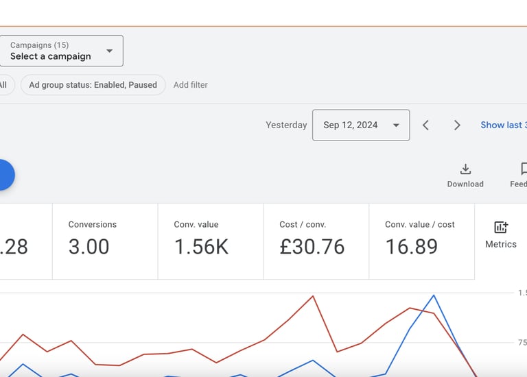Click the red line's highest chart peak
The image size is (527, 377).
(x=313, y=296)
